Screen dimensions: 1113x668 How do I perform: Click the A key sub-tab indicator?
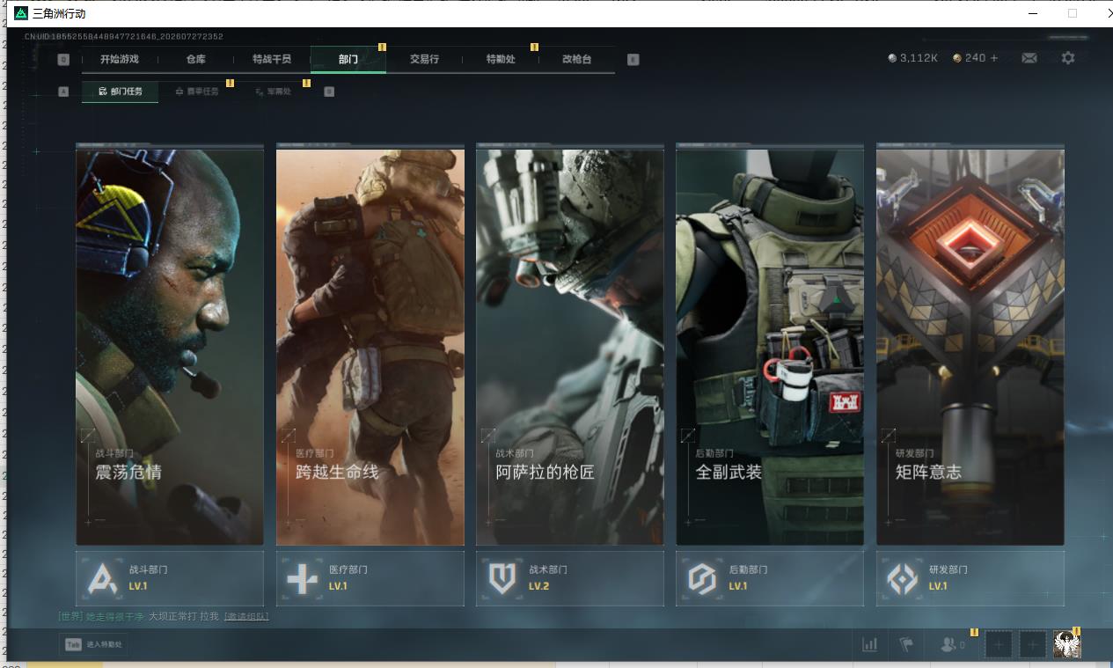point(63,92)
